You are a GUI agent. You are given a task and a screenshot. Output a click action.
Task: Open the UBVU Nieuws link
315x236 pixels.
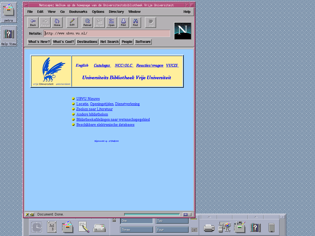click(88, 99)
